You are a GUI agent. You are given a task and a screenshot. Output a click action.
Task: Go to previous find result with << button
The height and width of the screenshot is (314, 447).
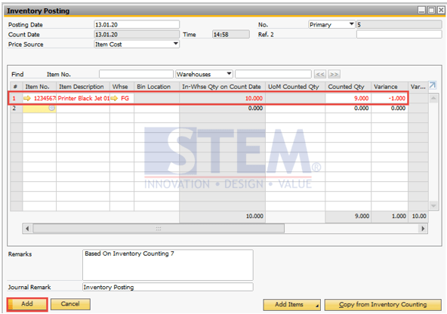[x=320, y=75]
